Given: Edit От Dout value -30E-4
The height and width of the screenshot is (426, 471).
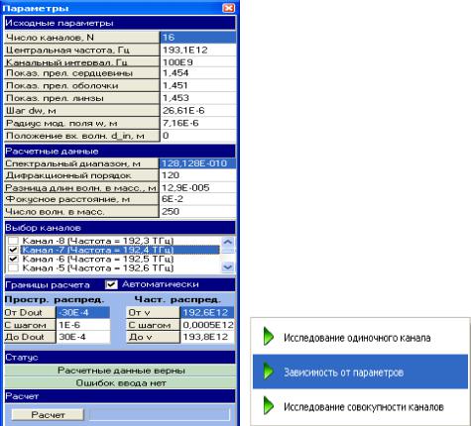Looking at the screenshot, I should (x=83, y=312).
